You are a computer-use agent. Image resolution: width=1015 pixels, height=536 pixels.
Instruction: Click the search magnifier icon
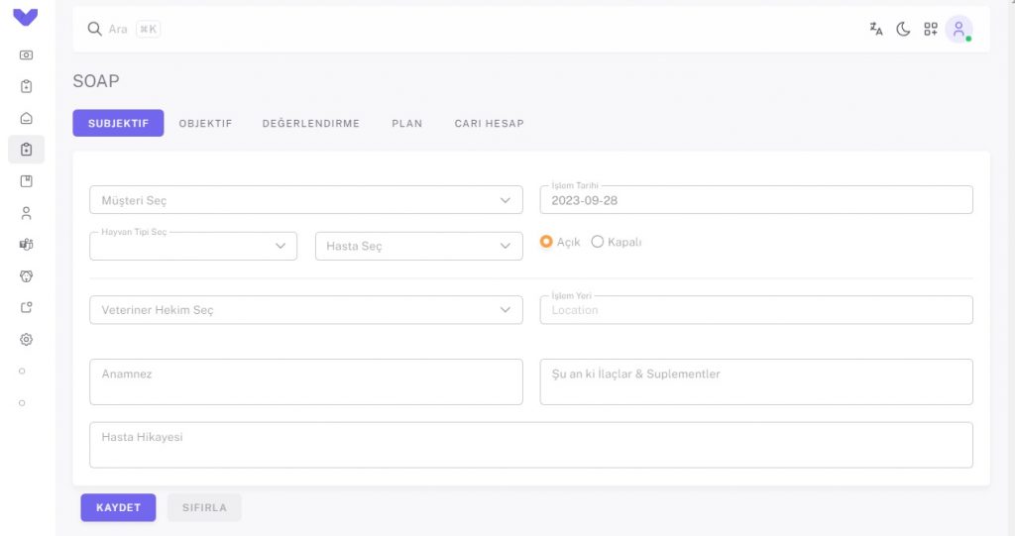(x=94, y=29)
